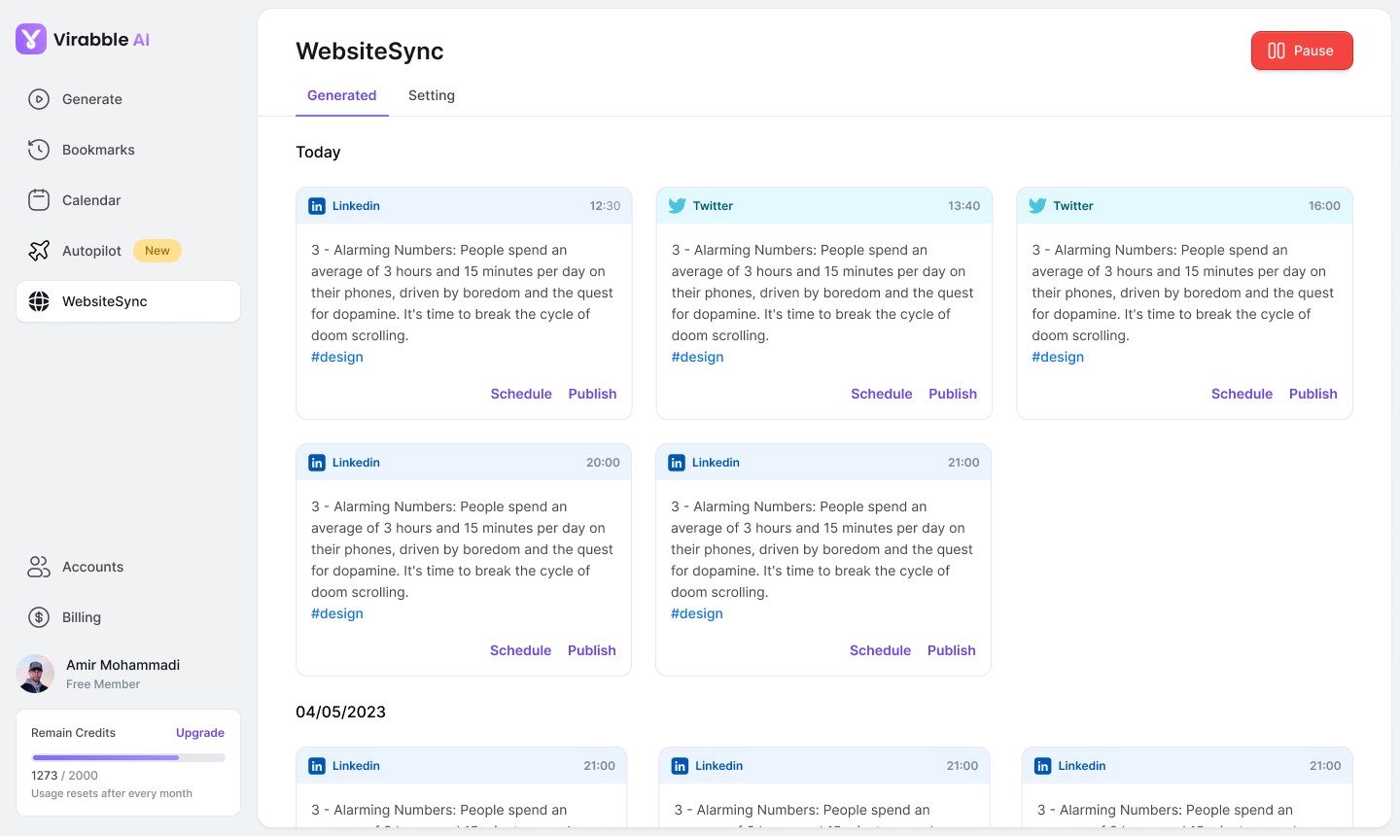
Task: Click the "WebsiteSync" page title
Action: [369, 51]
